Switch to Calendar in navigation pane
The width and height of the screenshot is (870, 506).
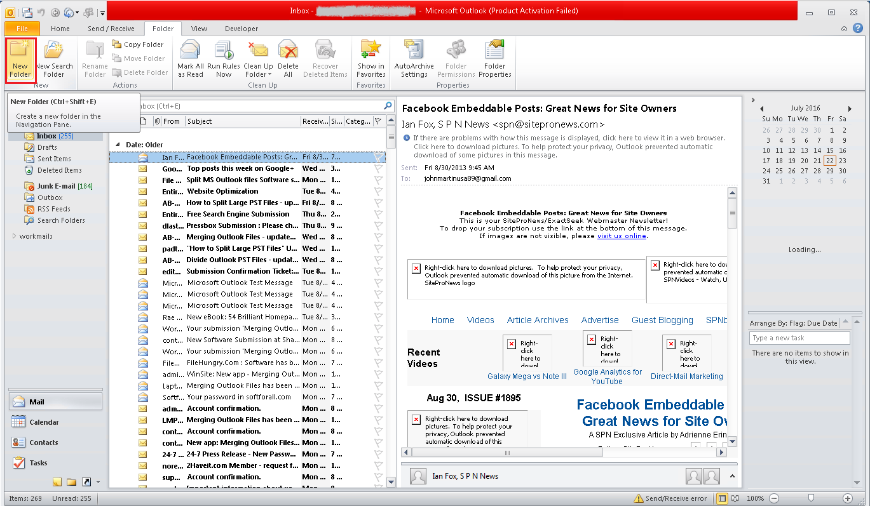pyautogui.click(x=55, y=422)
